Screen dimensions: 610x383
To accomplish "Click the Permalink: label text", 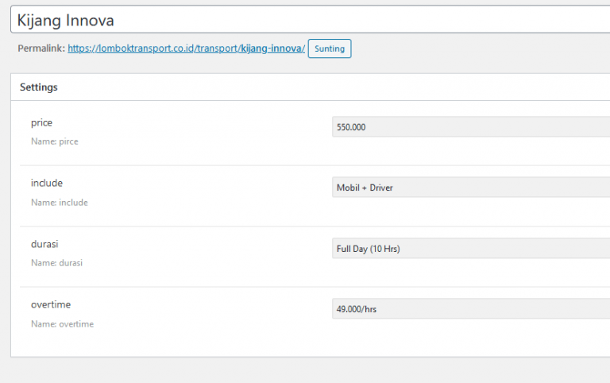I will (x=41, y=48).
